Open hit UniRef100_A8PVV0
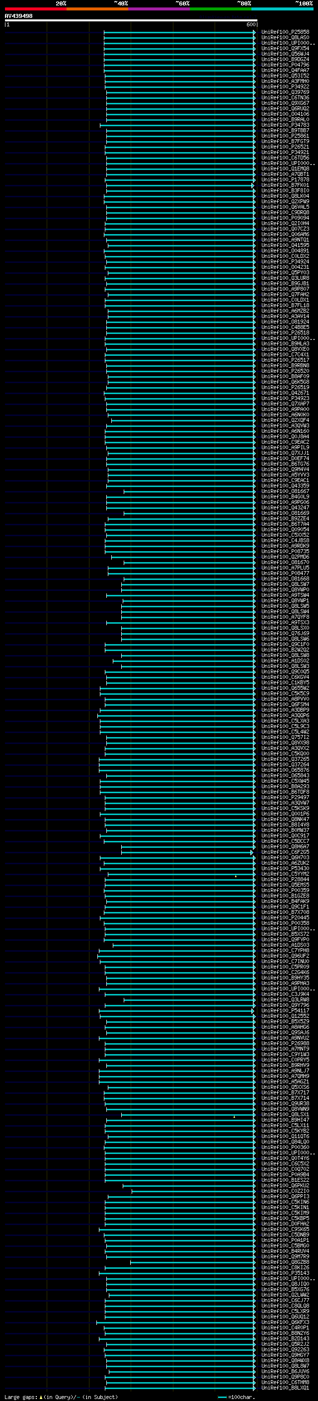Screen dimensions: 318x1401 pyautogui.click(x=285, y=699)
